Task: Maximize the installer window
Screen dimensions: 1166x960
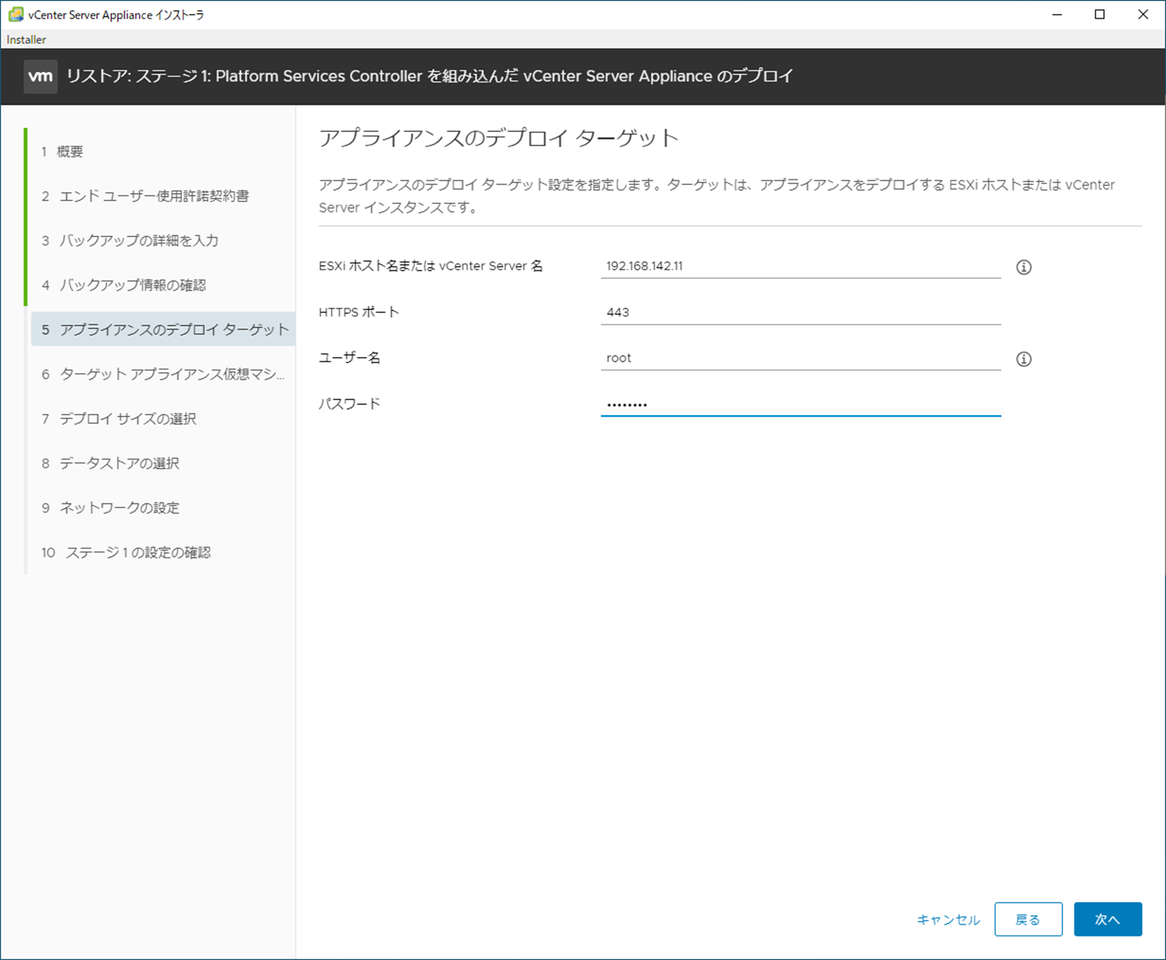Action: click(x=1099, y=15)
